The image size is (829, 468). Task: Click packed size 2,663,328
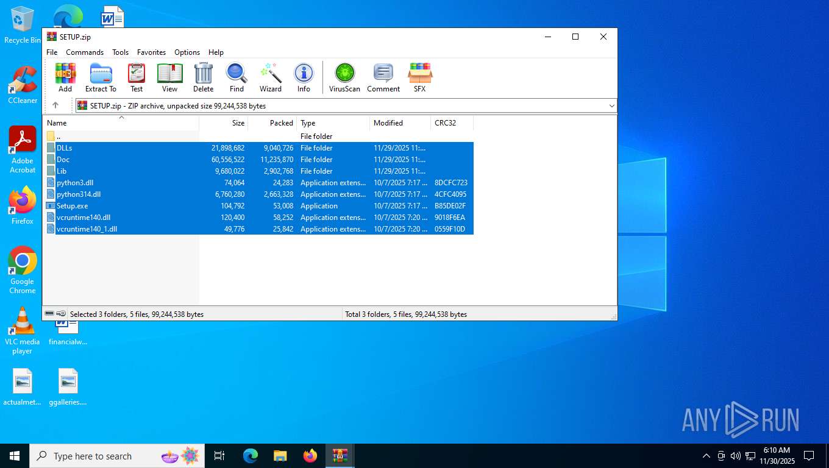tap(279, 194)
